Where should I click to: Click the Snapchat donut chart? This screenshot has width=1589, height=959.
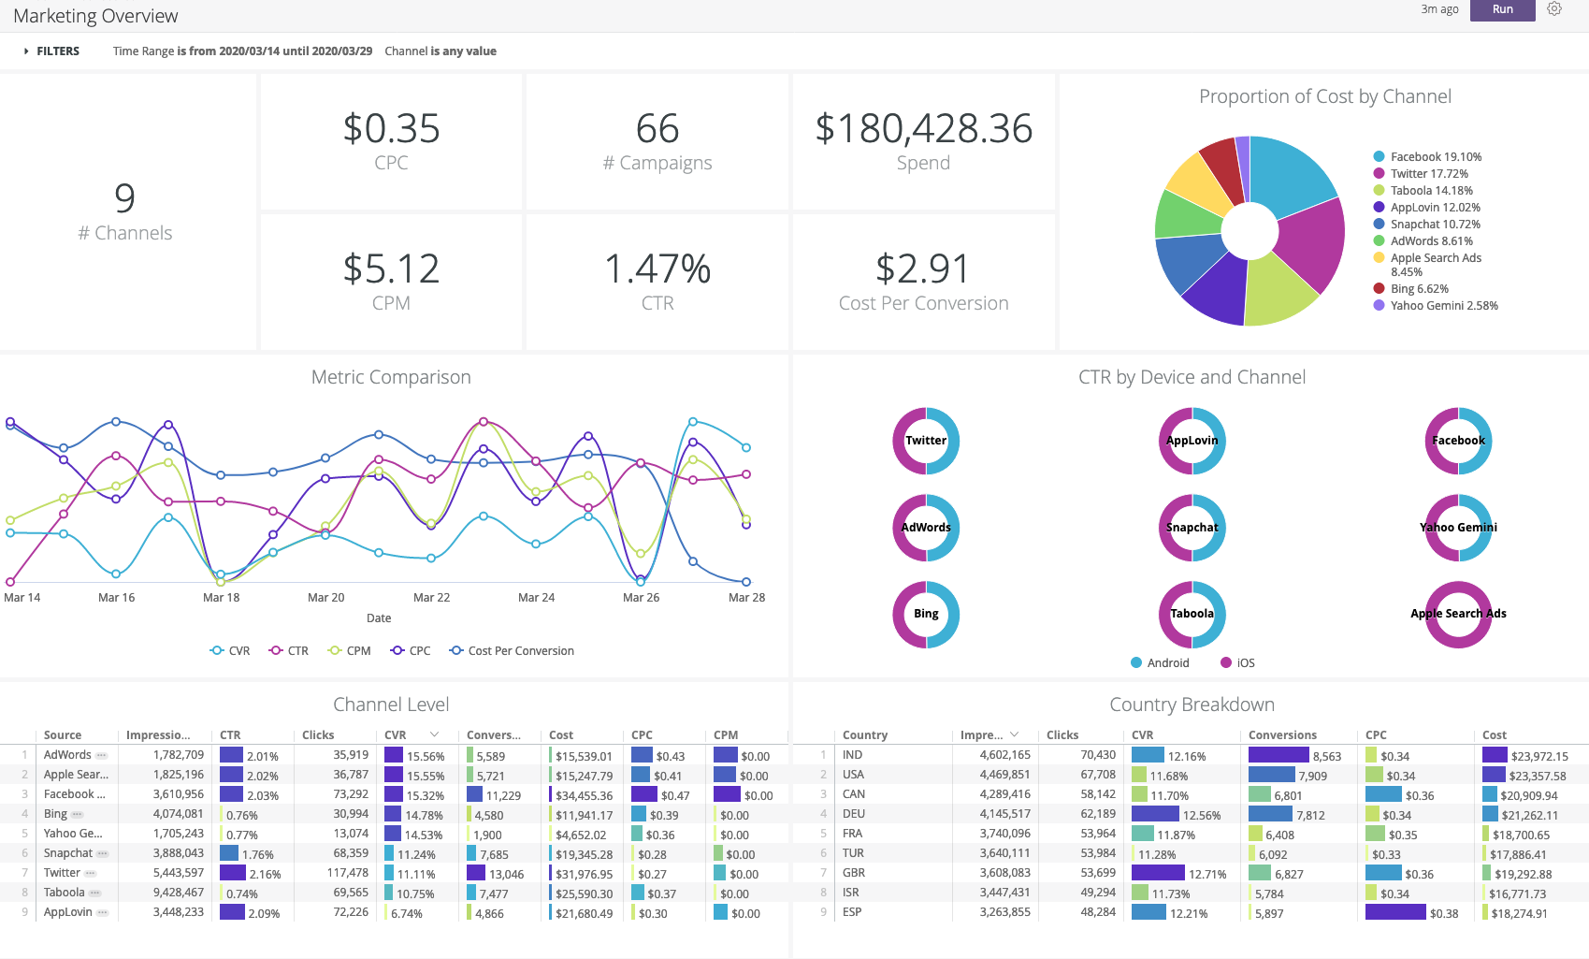click(x=1192, y=528)
